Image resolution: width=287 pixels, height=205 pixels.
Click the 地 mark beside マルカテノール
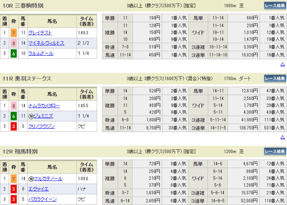click(x=31, y=179)
